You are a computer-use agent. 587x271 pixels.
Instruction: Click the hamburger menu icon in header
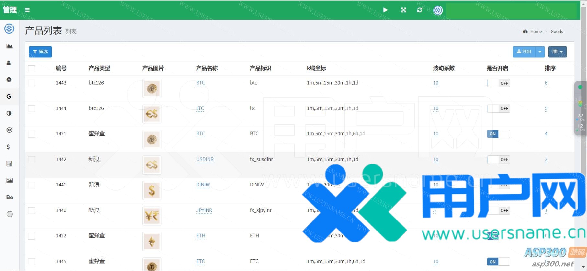(x=27, y=10)
